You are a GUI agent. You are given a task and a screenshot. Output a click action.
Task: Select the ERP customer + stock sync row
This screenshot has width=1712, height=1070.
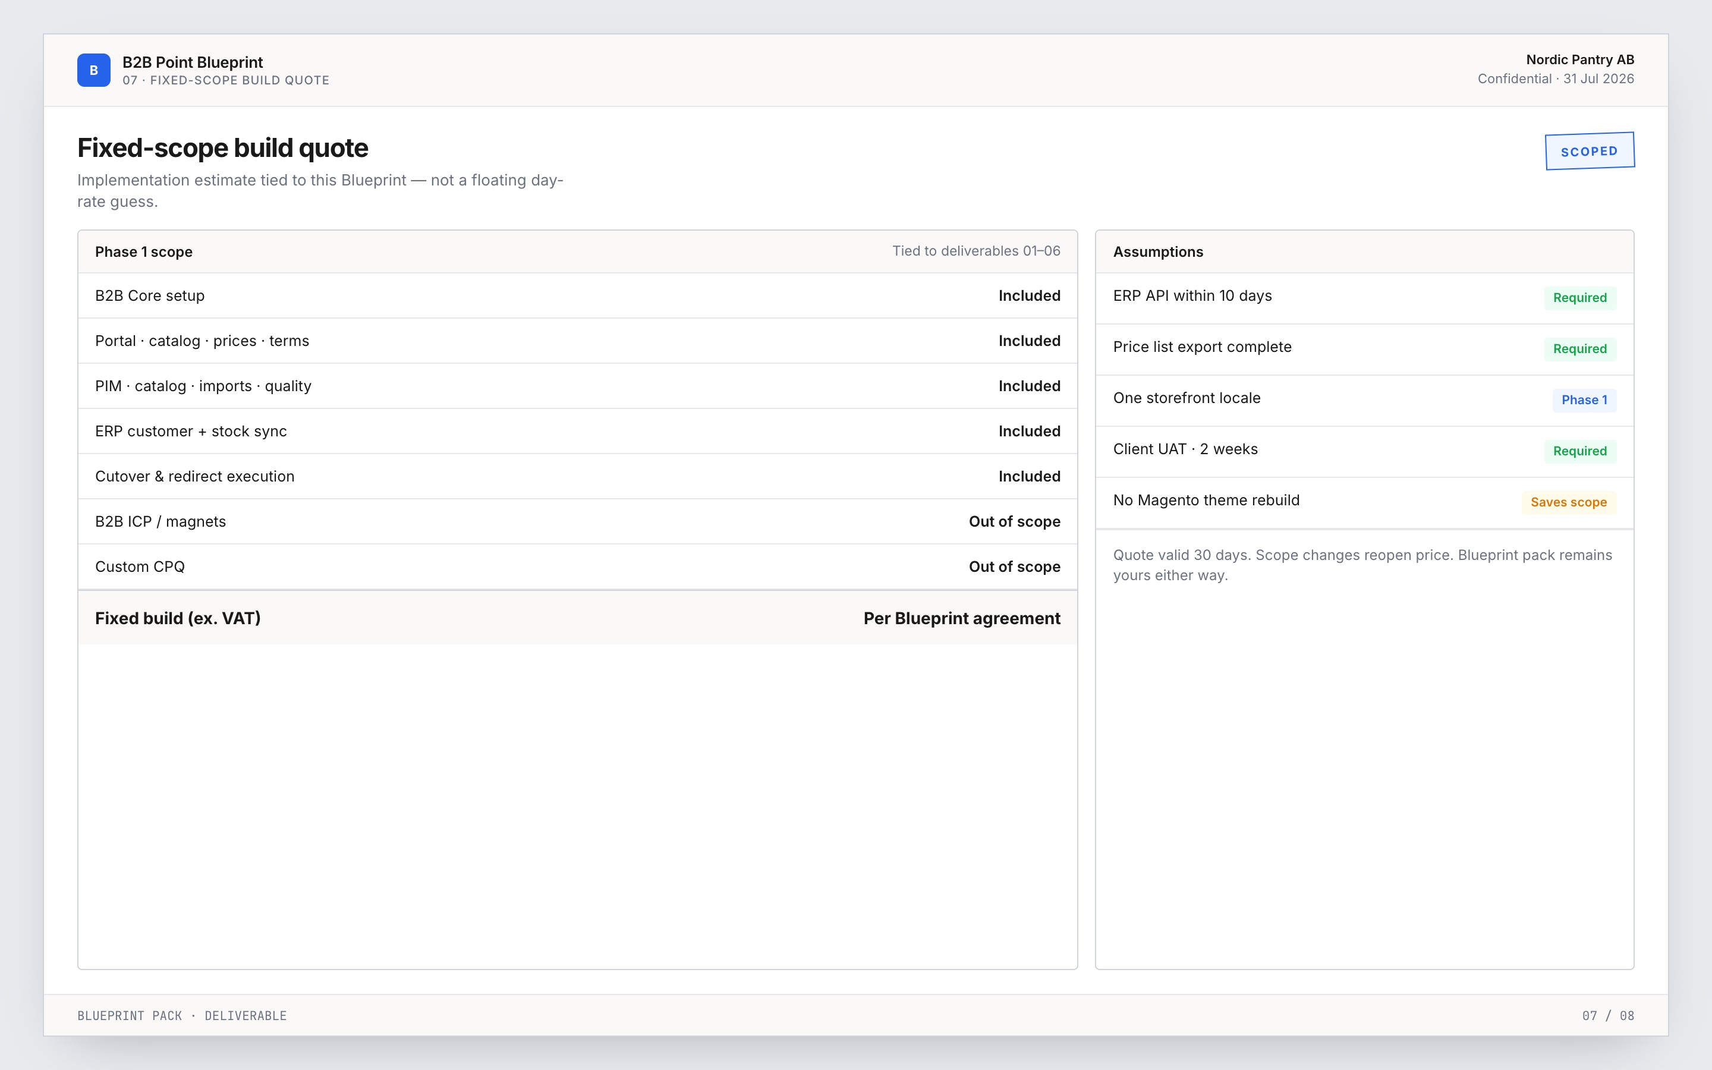tap(577, 432)
